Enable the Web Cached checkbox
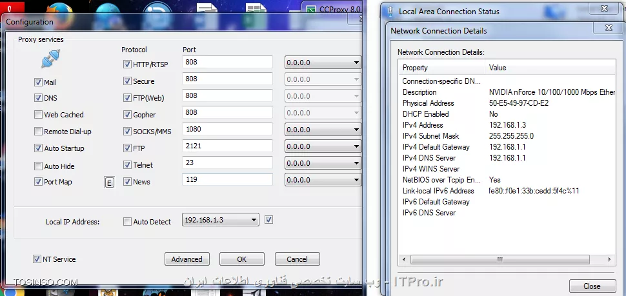This screenshot has width=626, height=296. click(38, 115)
